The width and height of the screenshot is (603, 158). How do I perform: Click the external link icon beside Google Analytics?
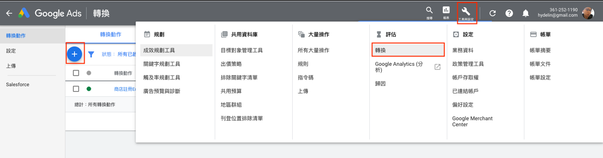coord(438,67)
